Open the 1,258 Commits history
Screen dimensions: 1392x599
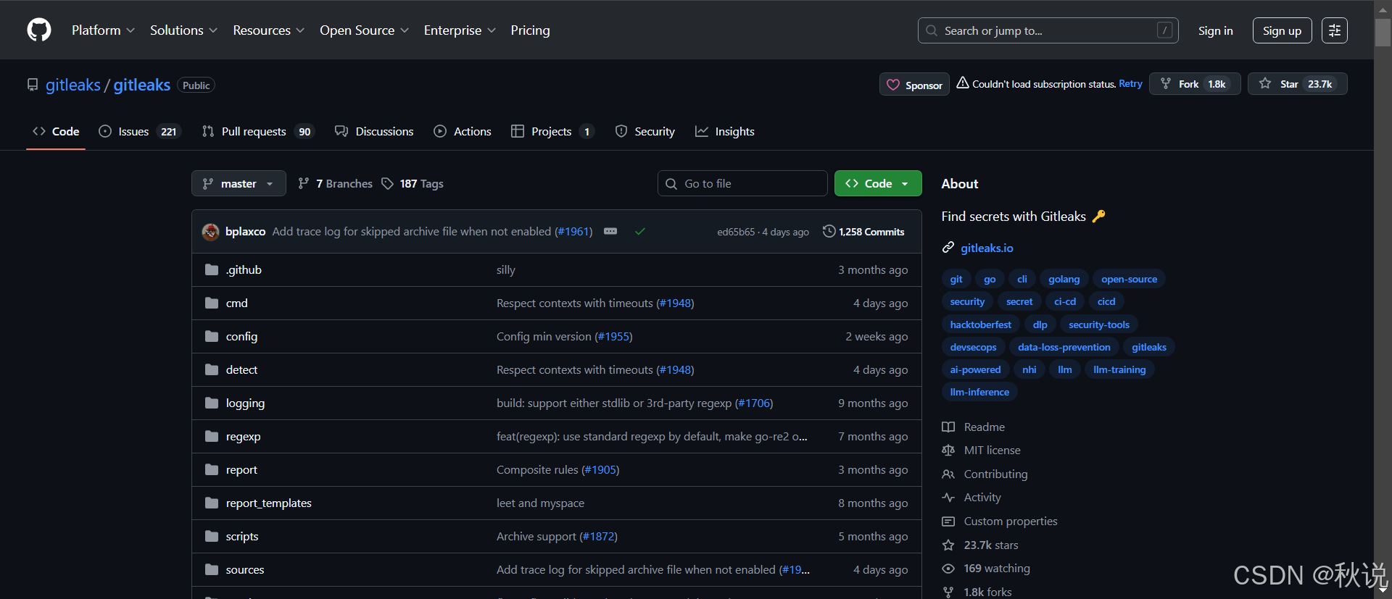pyautogui.click(x=863, y=232)
